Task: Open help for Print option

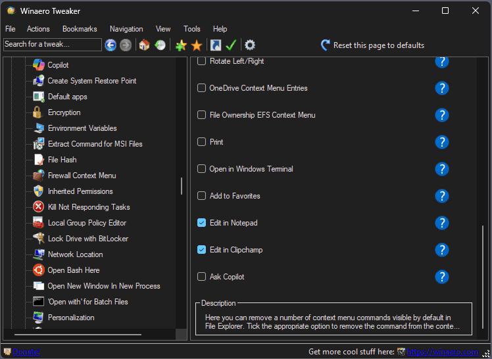Action: point(442,142)
